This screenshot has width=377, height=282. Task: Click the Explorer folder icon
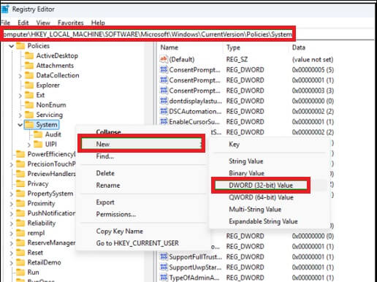[29, 85]
